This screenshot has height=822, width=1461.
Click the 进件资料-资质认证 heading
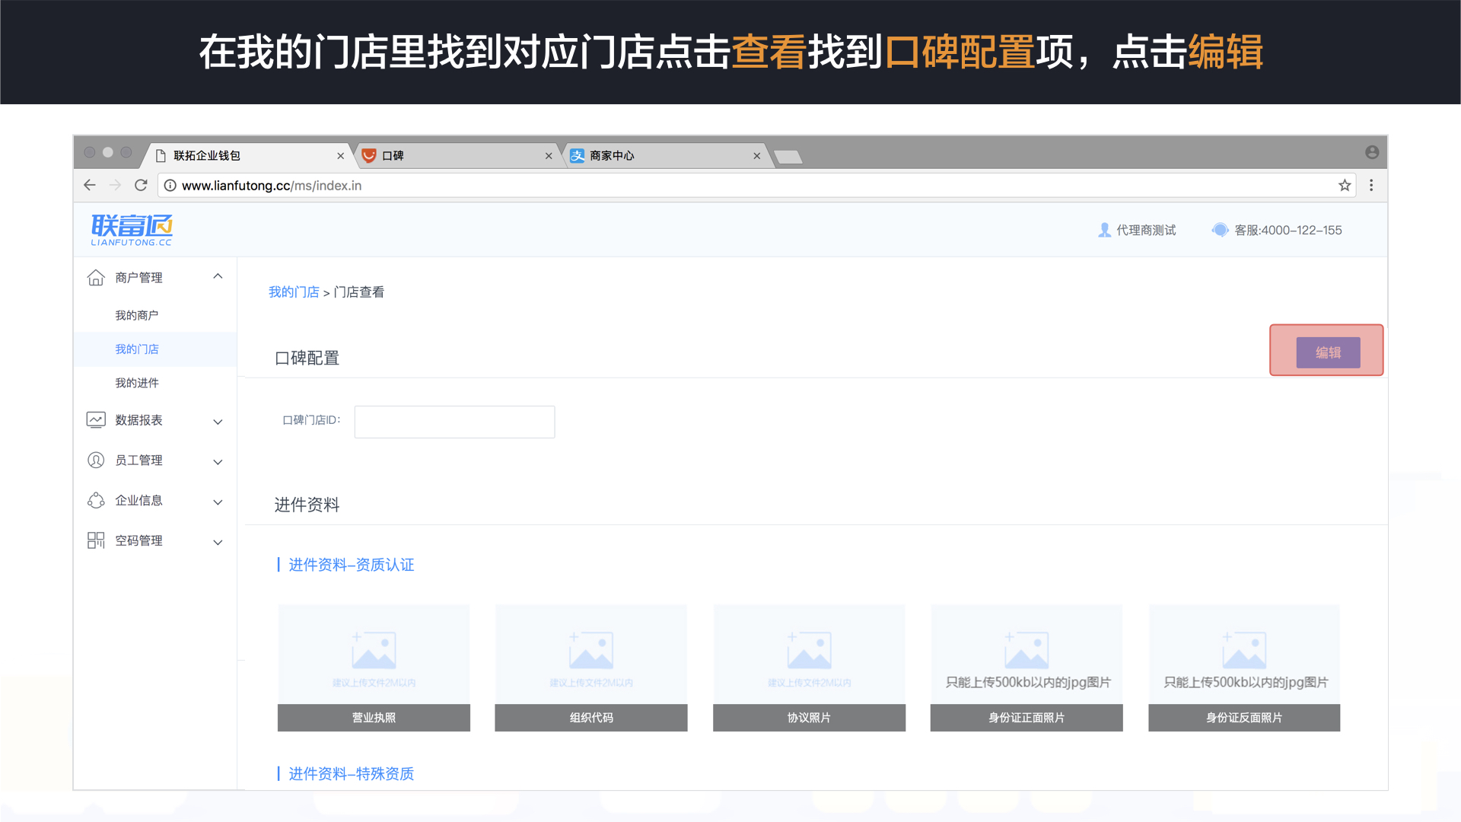click(x=351, y=565)
